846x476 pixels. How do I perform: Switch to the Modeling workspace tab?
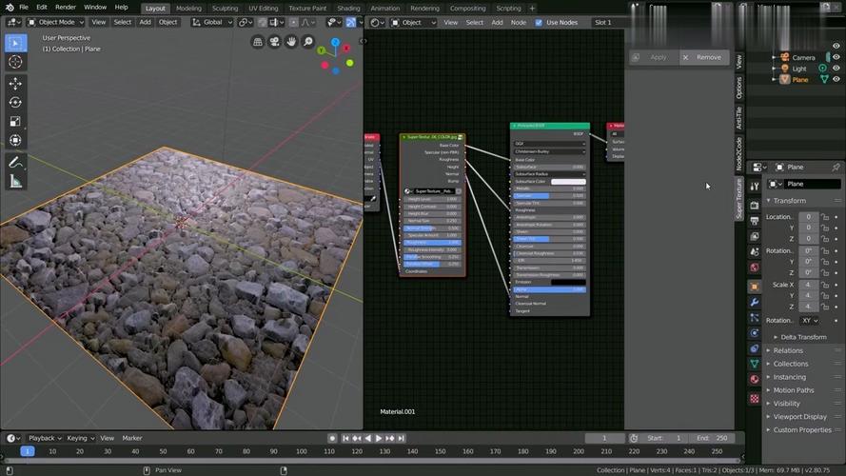coord(188,9)
